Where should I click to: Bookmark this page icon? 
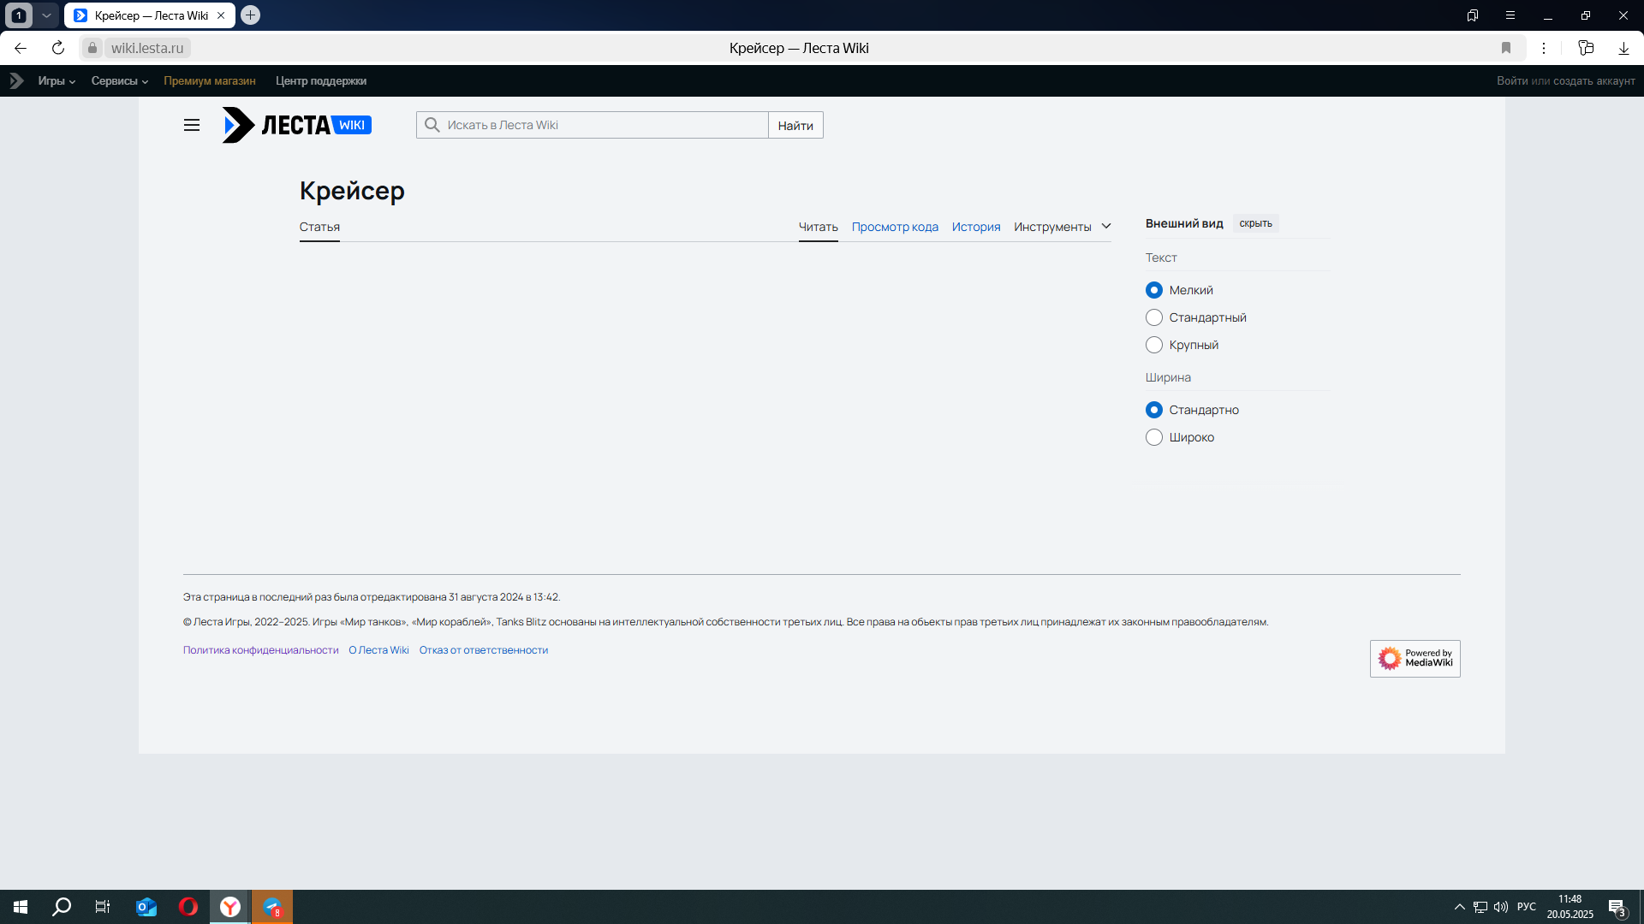pyautogui.click(x=1506, y=48)
